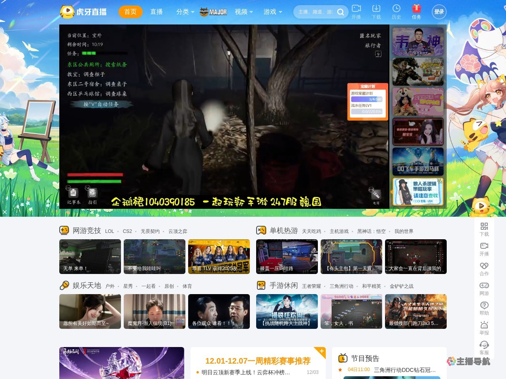Switch to the 首页 tab
Screen dimensions: 506x379
click(x=130, y=12)
